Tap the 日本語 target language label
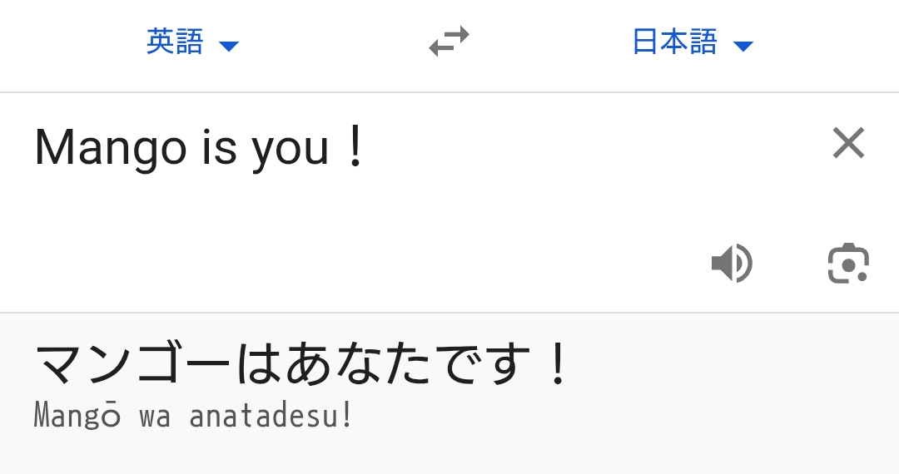 (674, 42)
